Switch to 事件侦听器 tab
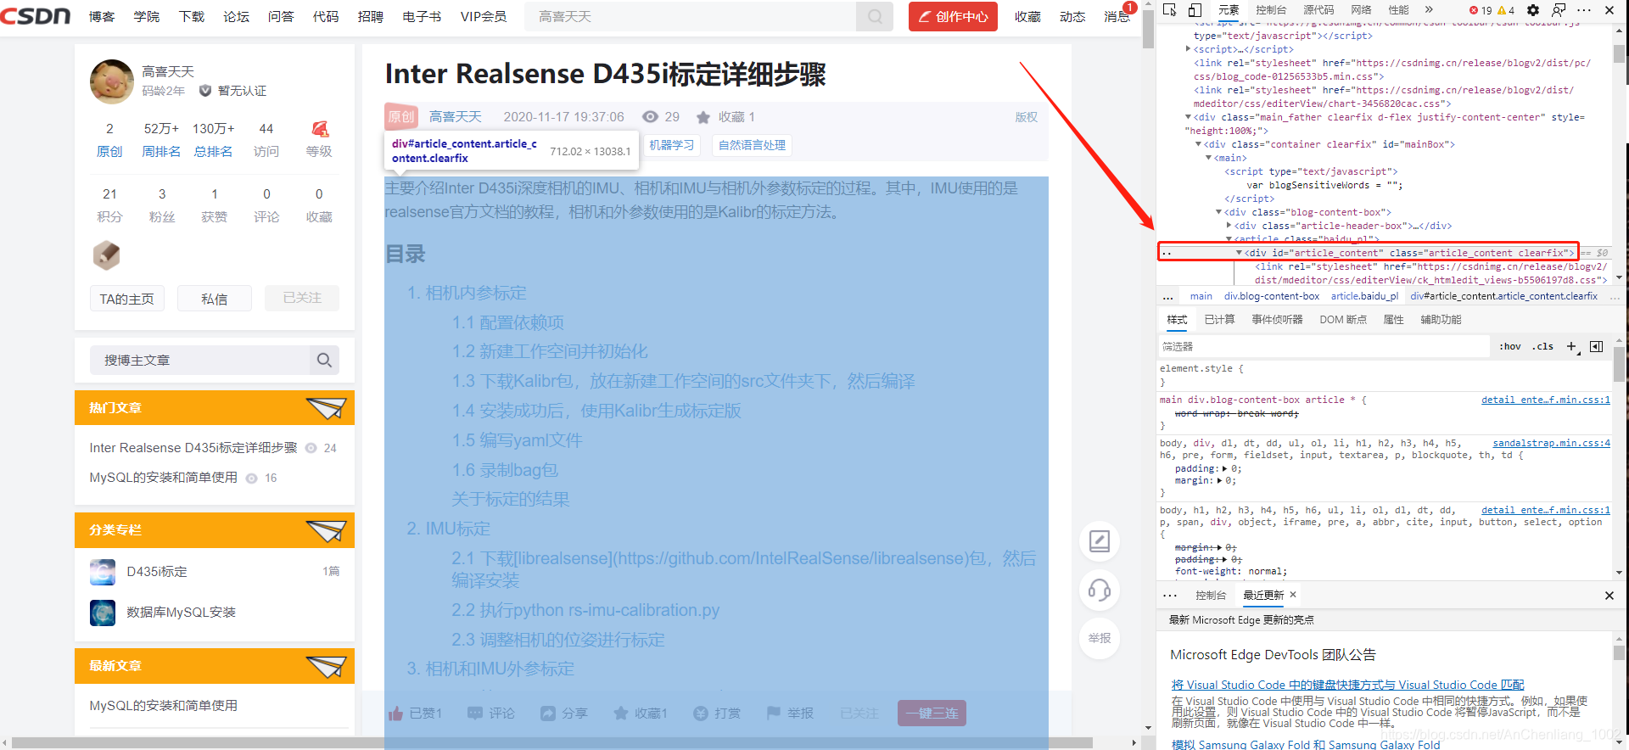The height and width of the screenshot is (750, 1629). click(x=1277, y=320)
